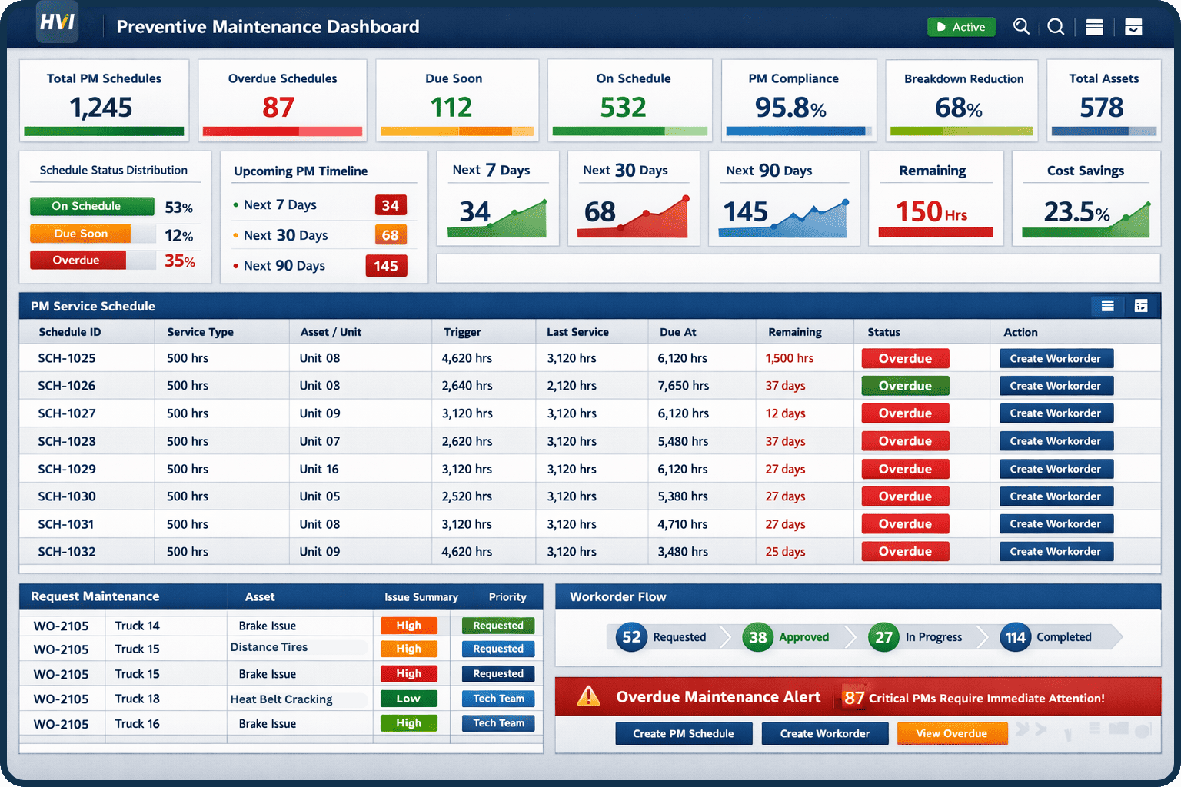Image resolution: width=1181 pixels, height=787 pixels.
Task: Click the inbox tray icon at top right
Action: pos(1133,26)
